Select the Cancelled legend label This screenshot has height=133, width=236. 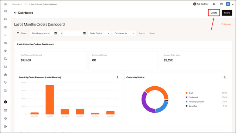tap(193, 106)
